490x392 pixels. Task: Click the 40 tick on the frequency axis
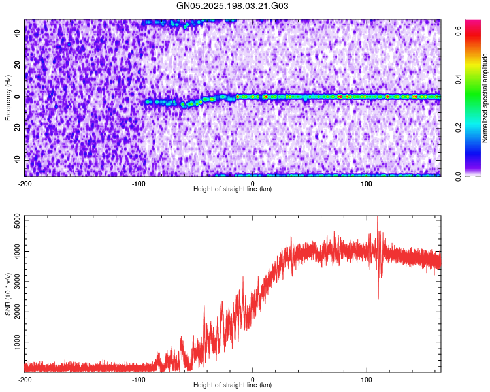point(18,33)
